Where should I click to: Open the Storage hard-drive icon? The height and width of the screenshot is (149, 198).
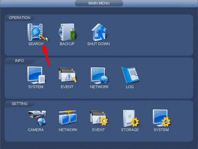point(130,118)
